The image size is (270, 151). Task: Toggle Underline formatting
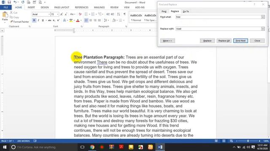43,21
